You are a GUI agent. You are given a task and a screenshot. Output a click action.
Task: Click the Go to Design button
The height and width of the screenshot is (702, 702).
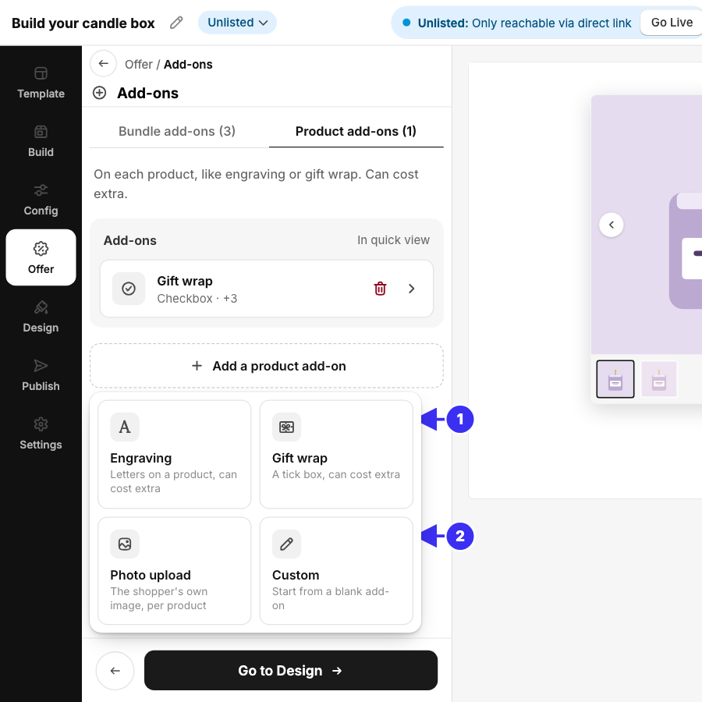(x=291, y=670)
